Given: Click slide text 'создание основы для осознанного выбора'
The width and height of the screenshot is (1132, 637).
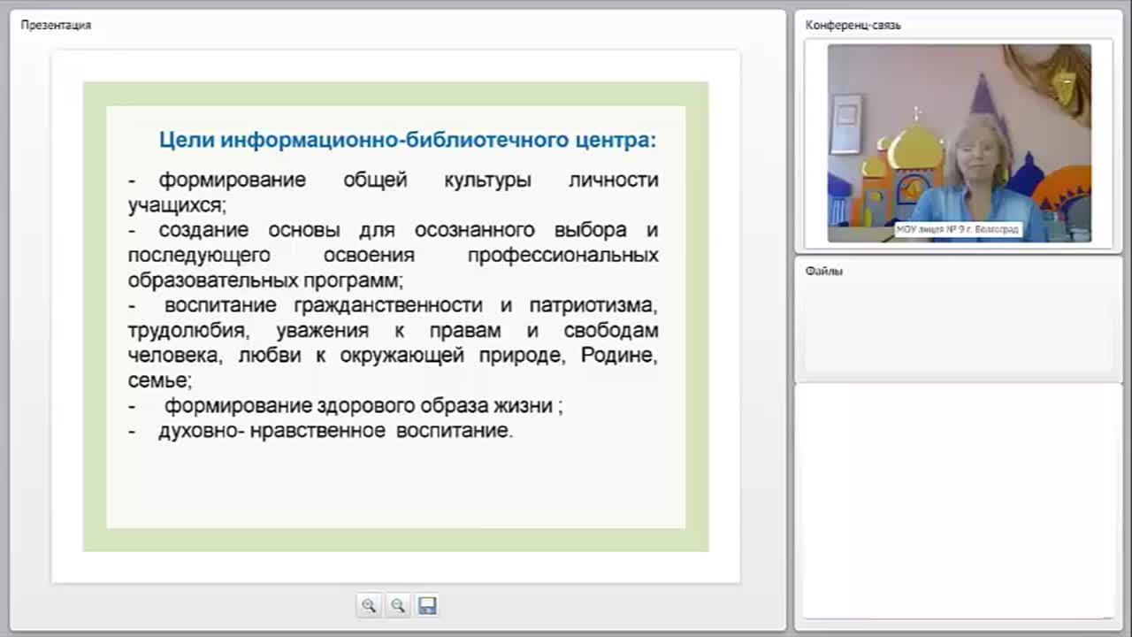Looking at the screenshot, I should point(393,230).
